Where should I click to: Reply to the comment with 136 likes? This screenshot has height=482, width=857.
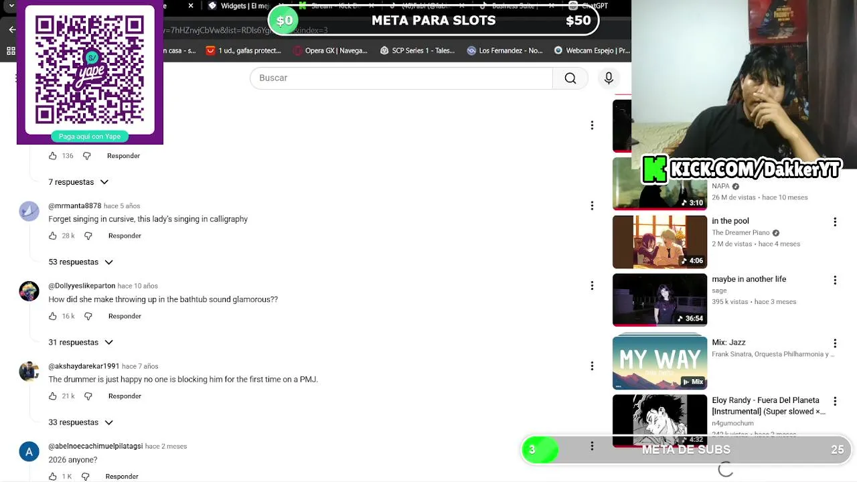tap(123, 156)
